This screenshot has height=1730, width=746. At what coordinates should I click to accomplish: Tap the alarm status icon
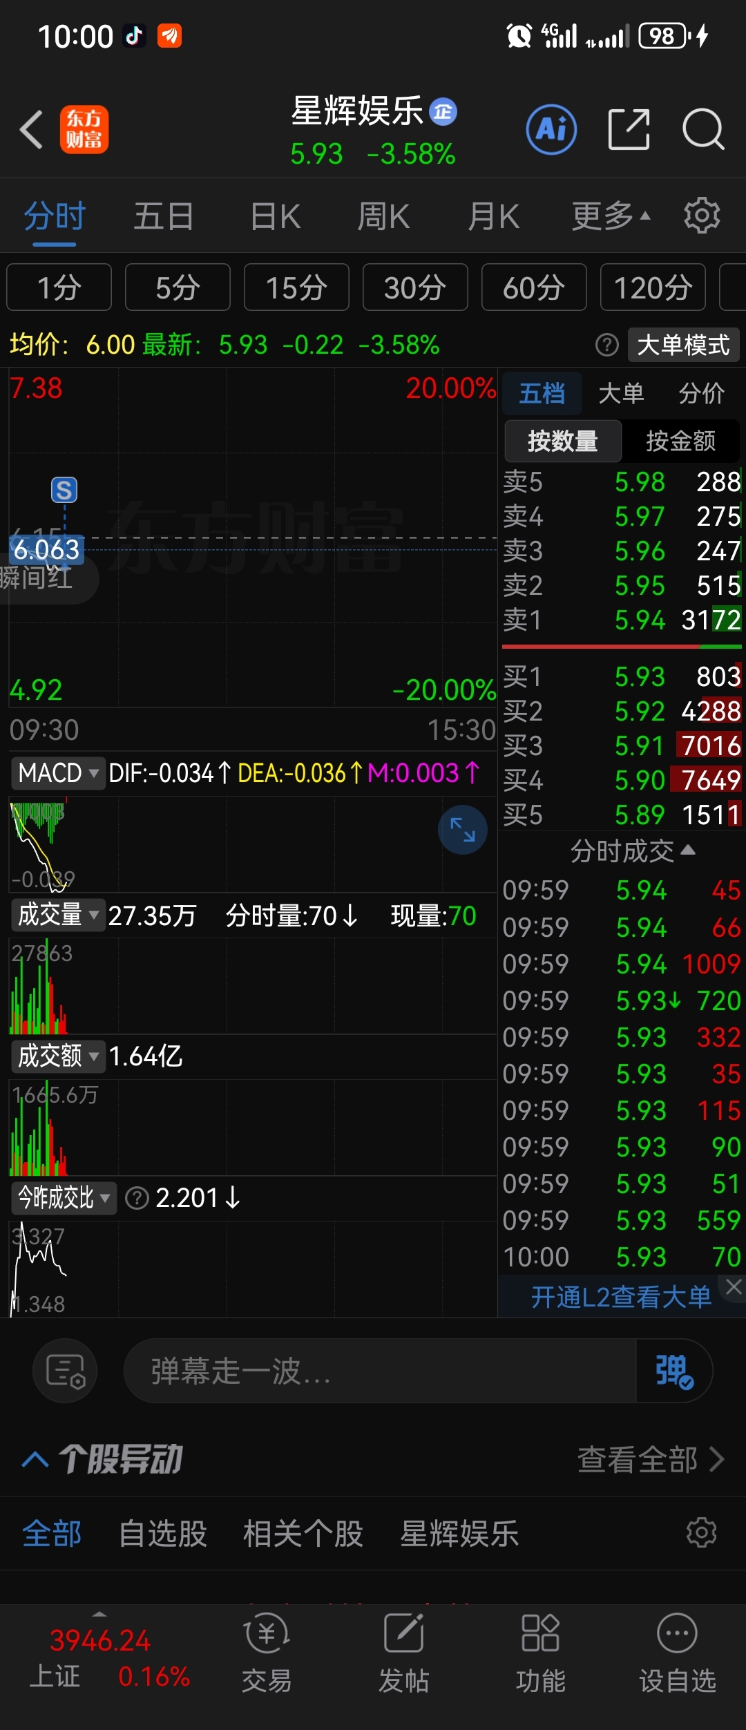[519, 35]
